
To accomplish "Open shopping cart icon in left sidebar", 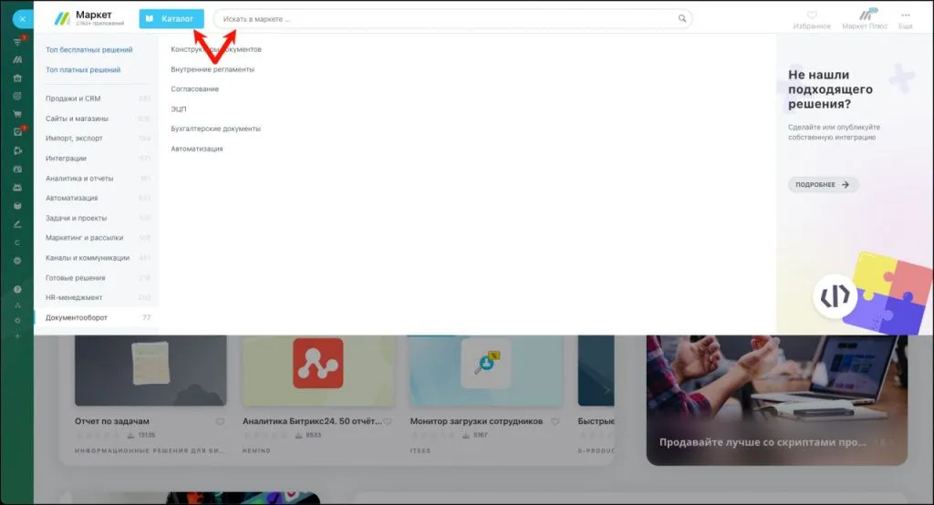I will coord(17,114).
